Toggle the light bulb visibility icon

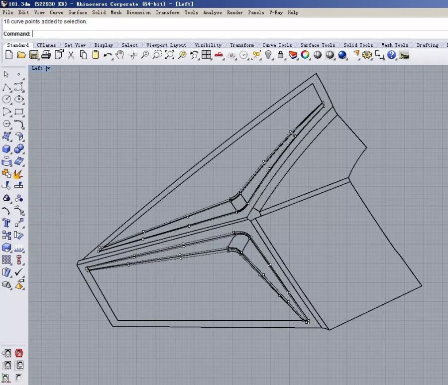pyautogui.click(x=269, y=55)
